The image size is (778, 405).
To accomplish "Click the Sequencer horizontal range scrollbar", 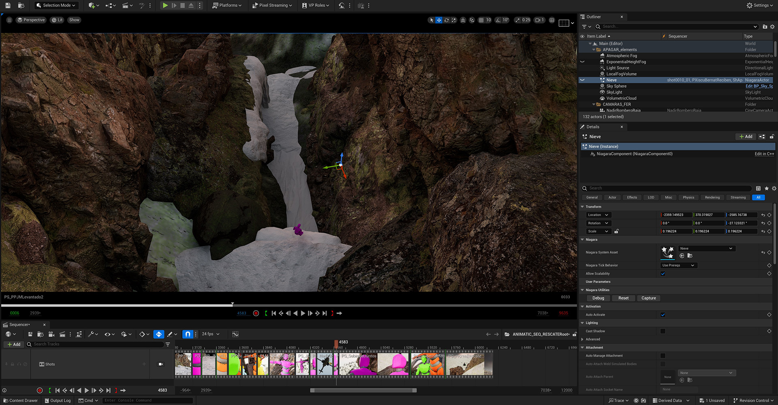I will pos(363,390).
